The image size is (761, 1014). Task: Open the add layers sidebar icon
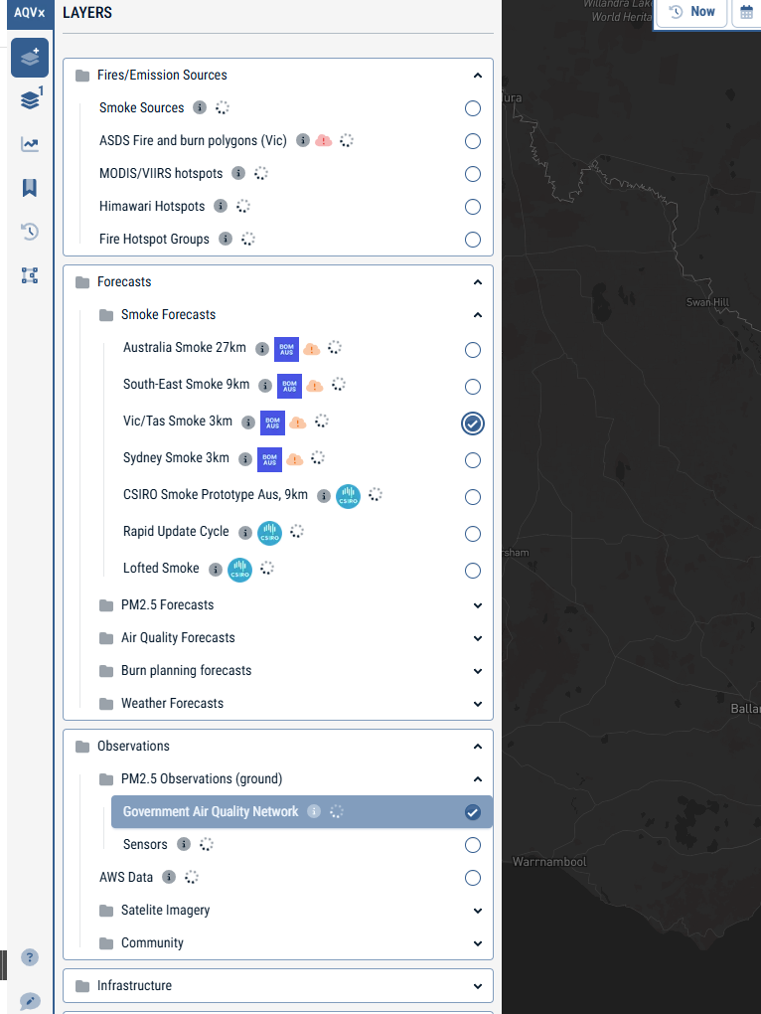point(30,58)
